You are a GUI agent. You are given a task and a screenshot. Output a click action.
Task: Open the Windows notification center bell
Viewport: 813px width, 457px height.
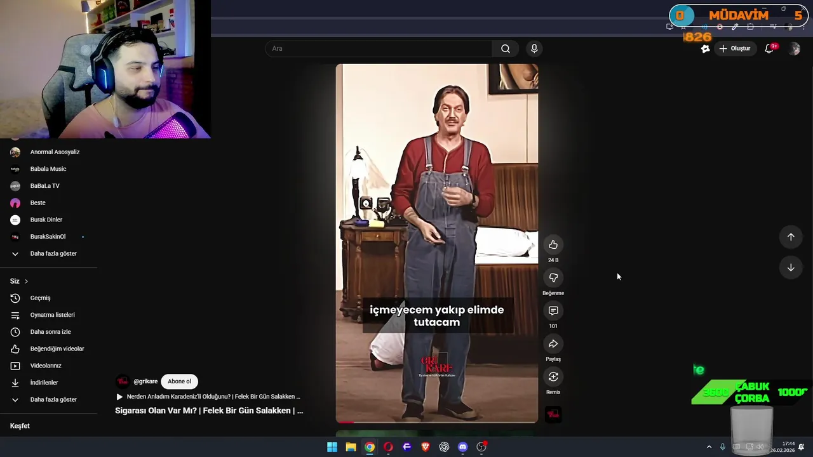click(802, 447)
